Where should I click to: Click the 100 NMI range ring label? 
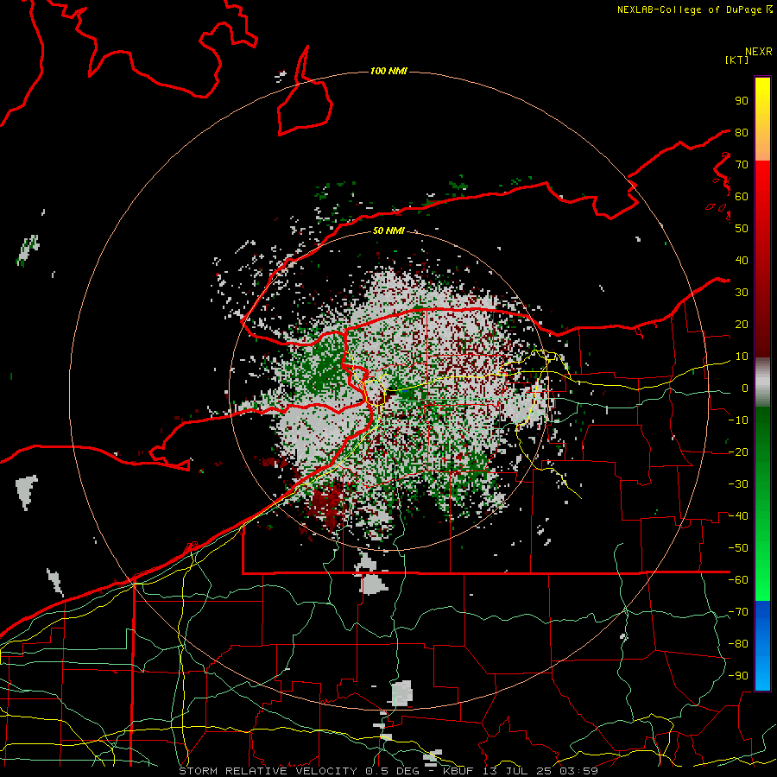click(x=388, y=72)
